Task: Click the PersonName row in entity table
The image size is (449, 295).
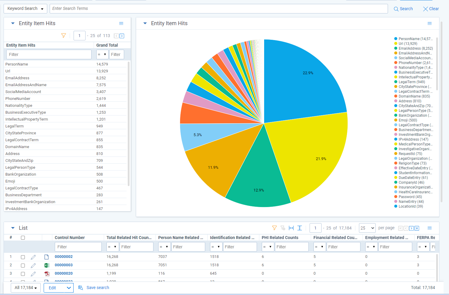Action: click(66, 64)
